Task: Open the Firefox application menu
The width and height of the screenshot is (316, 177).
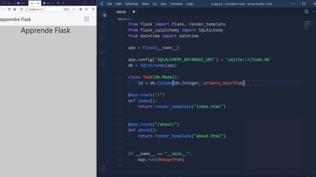Action: coord(93,9)
